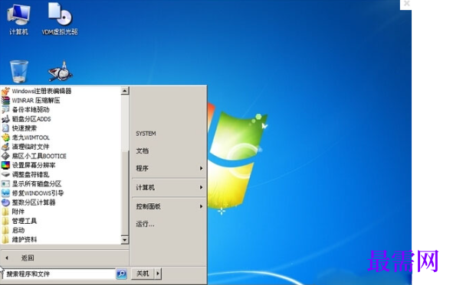Click the program list scrollbar down arrow

tap(125, 240)
